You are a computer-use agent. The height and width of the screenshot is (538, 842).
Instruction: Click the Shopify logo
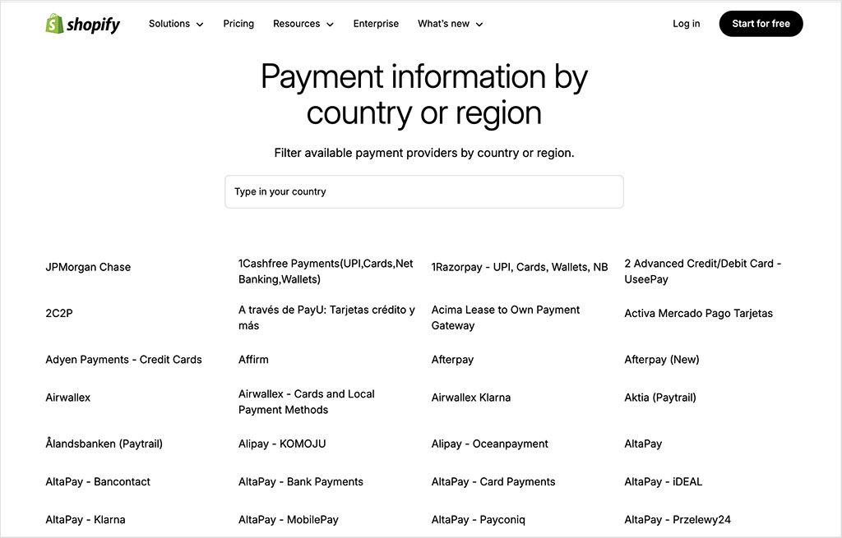coord(83,24)
